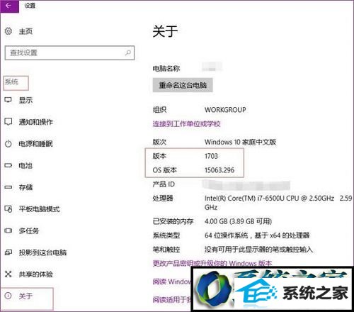Viewport: 354px width, 312px height.
Task: Open the 关于 settings page
Action: coord(25,296)
